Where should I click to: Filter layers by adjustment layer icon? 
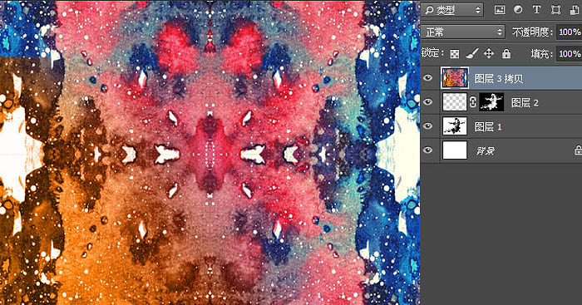tap(518, 10)
